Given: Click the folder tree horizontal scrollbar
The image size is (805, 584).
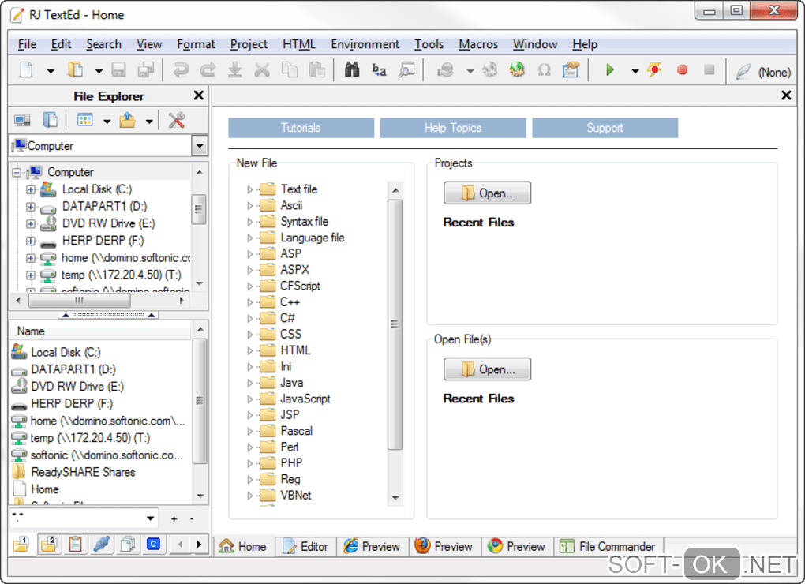Looking at the screenshot, I should (79, 300).
